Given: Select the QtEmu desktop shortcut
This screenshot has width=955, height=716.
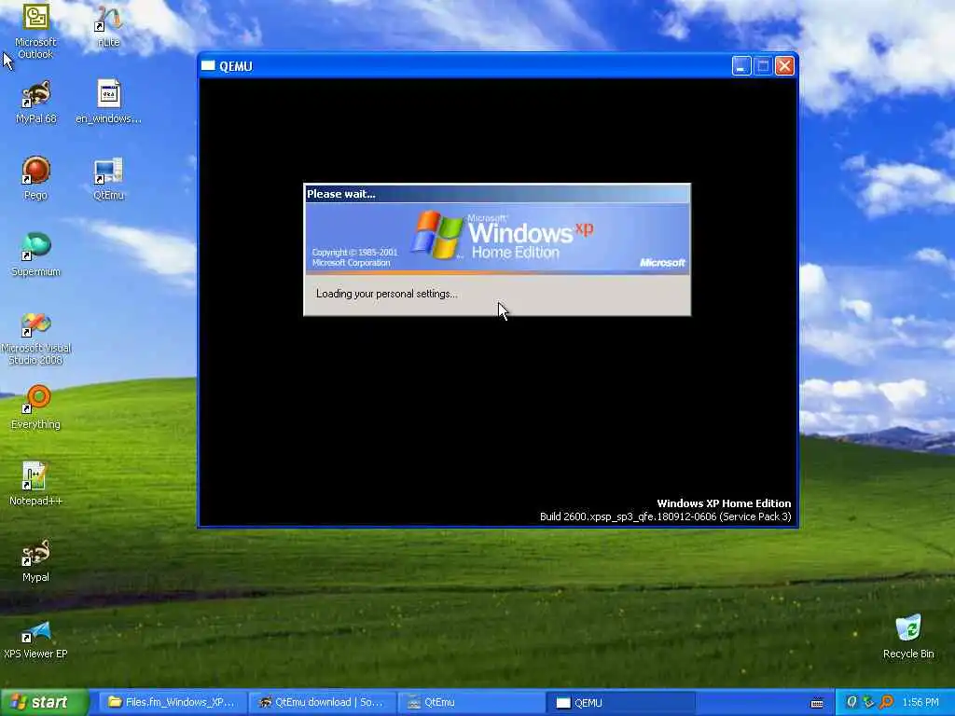Looking at the screenshot, I should (108, 179).
